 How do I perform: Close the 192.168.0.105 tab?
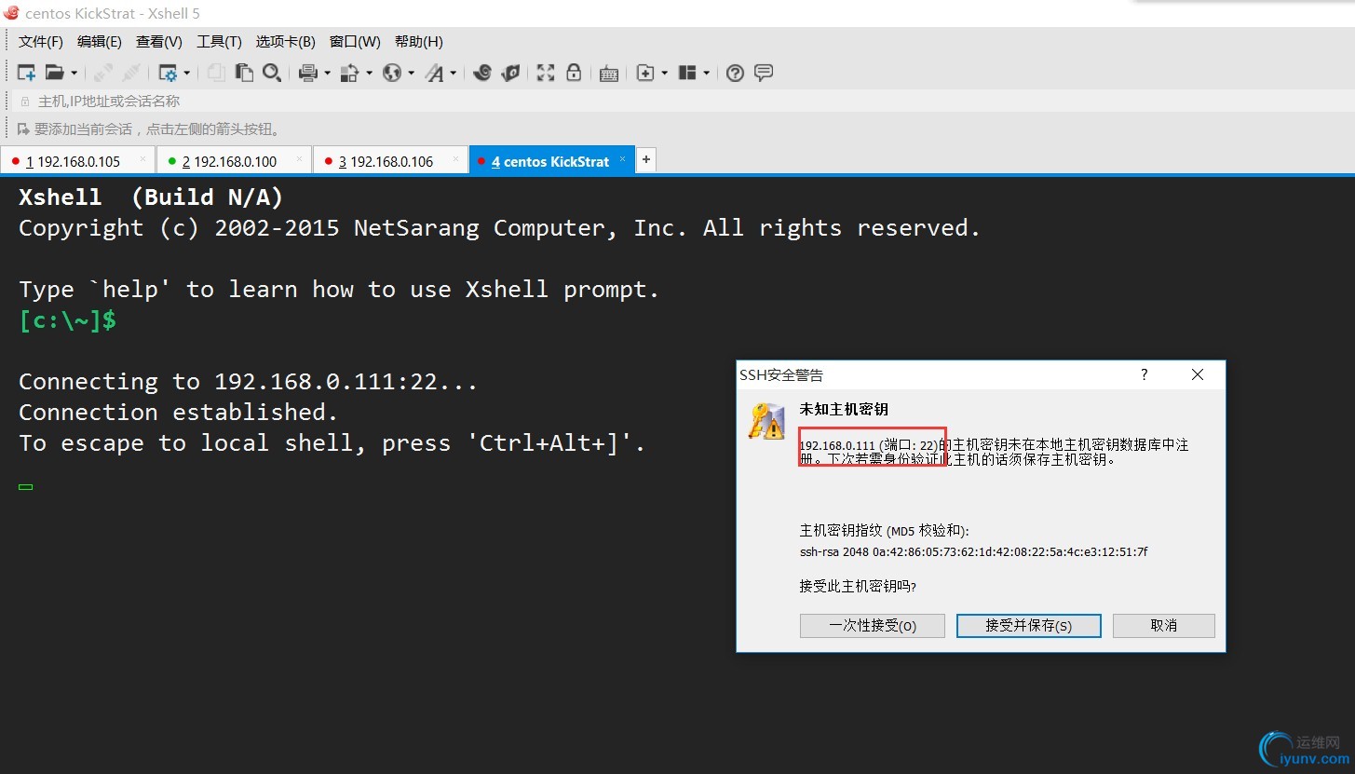[x=142, y=159]
